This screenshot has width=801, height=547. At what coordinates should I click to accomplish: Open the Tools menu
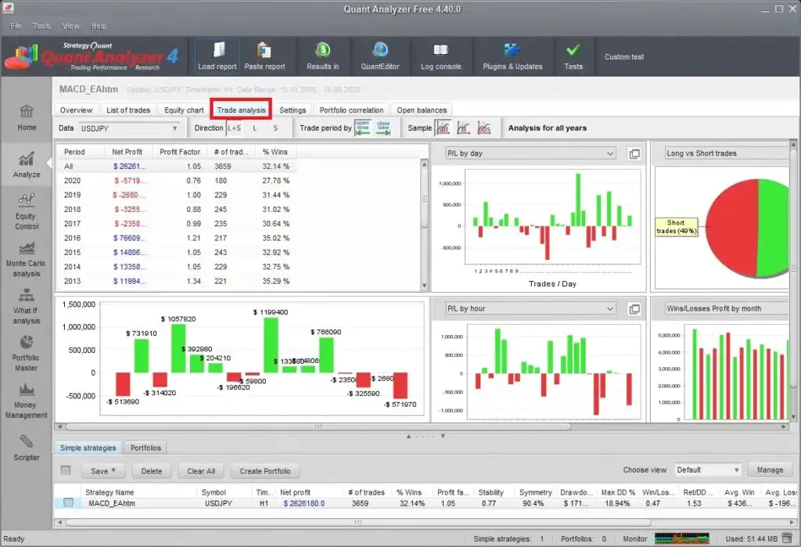41,26
